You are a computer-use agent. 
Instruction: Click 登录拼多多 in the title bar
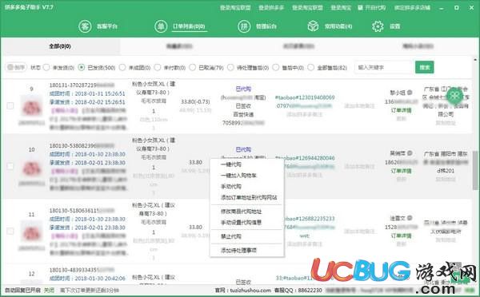click(x=271, y=8)
